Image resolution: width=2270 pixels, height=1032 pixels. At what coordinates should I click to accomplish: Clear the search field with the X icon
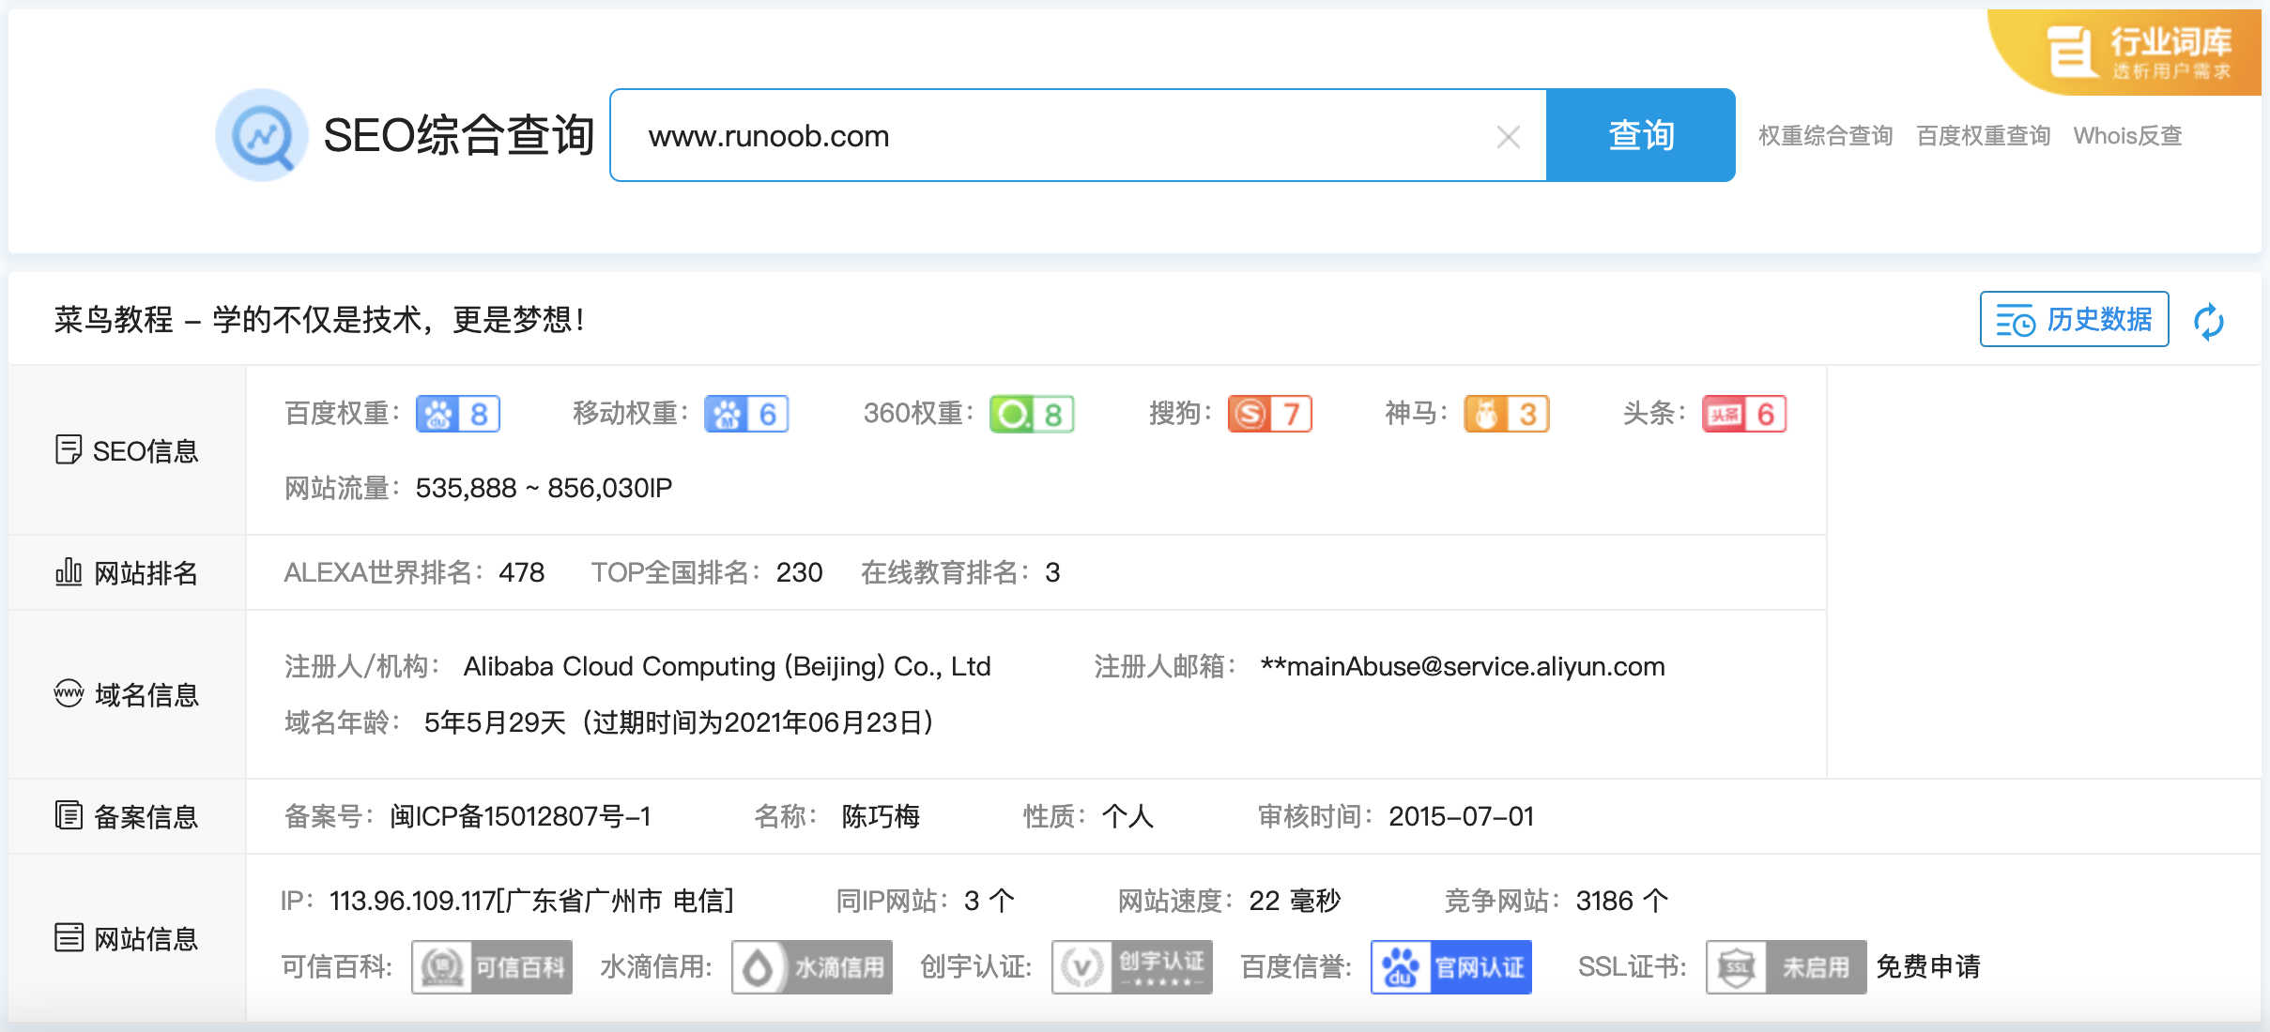(1508, 137)
